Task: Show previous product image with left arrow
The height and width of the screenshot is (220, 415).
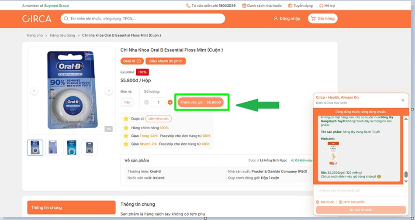Action: pyautogui.click(x=34, y=91)
